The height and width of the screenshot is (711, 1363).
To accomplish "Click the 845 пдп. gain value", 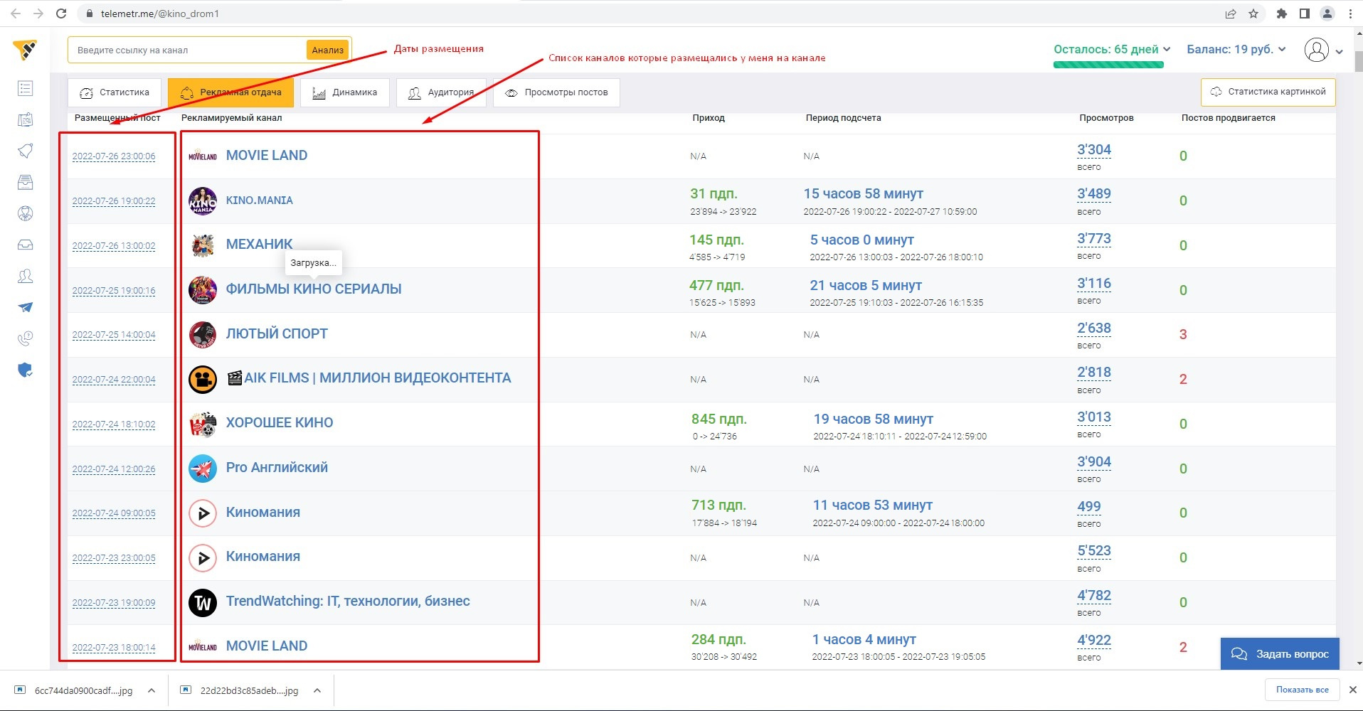I will coord(718,419).
